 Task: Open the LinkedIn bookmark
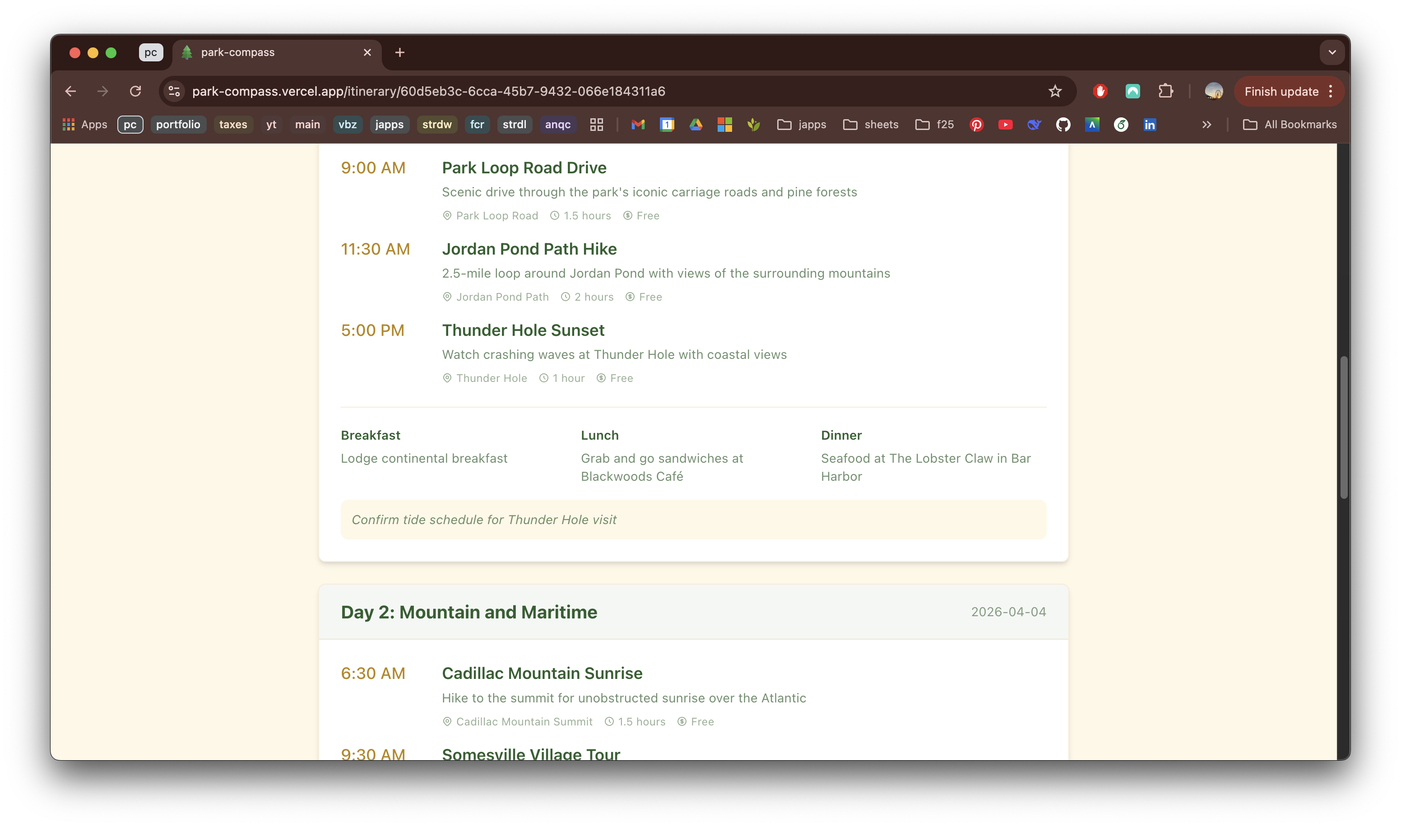(x=1150, y=124)
